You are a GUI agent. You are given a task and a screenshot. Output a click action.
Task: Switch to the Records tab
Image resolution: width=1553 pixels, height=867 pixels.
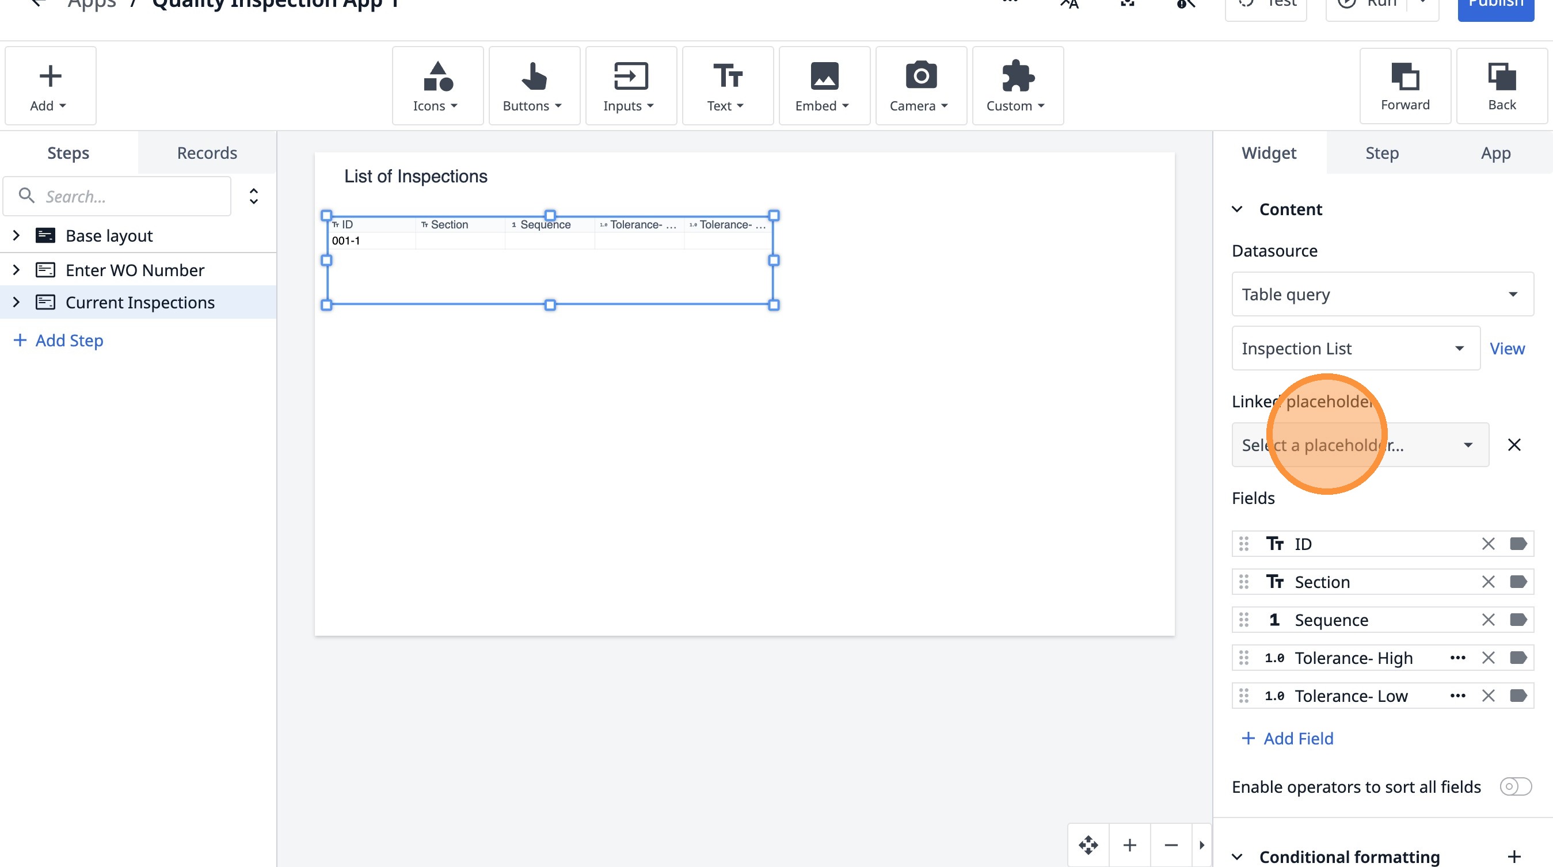pyautogui.click(x=207, y=153)
